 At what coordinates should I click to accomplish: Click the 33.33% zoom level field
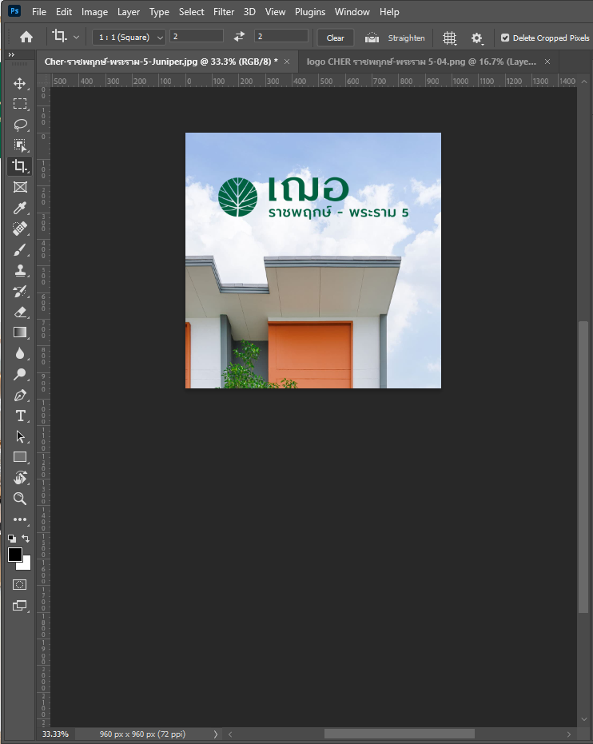55,734
